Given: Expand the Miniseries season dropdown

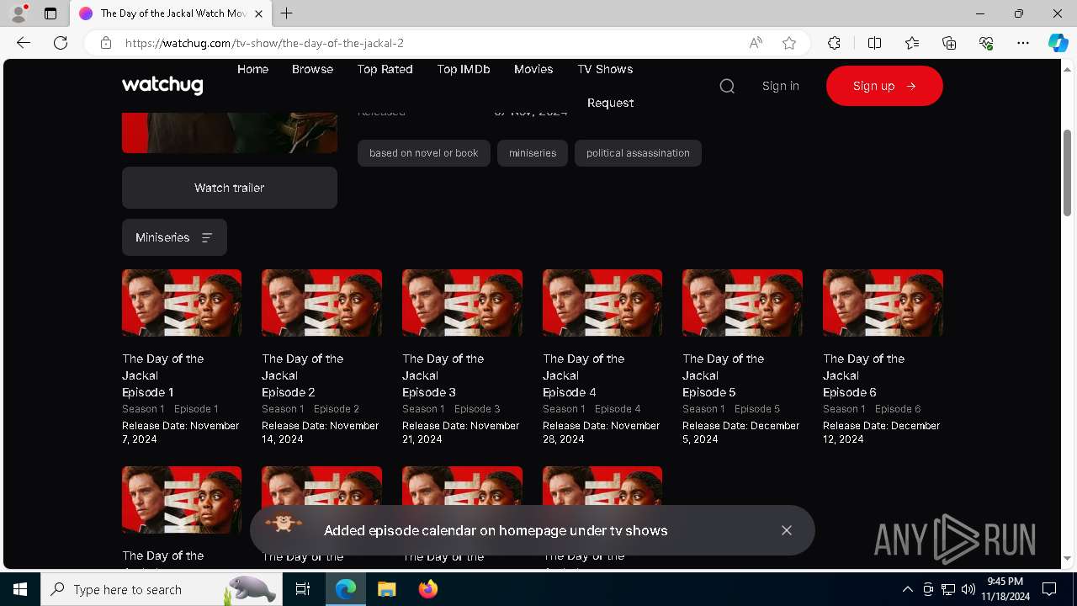Looking at the screenshot, I should click(174, 237).
